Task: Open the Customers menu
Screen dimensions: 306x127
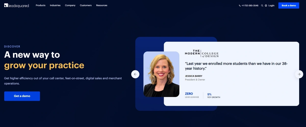Action: coord(86,5)
